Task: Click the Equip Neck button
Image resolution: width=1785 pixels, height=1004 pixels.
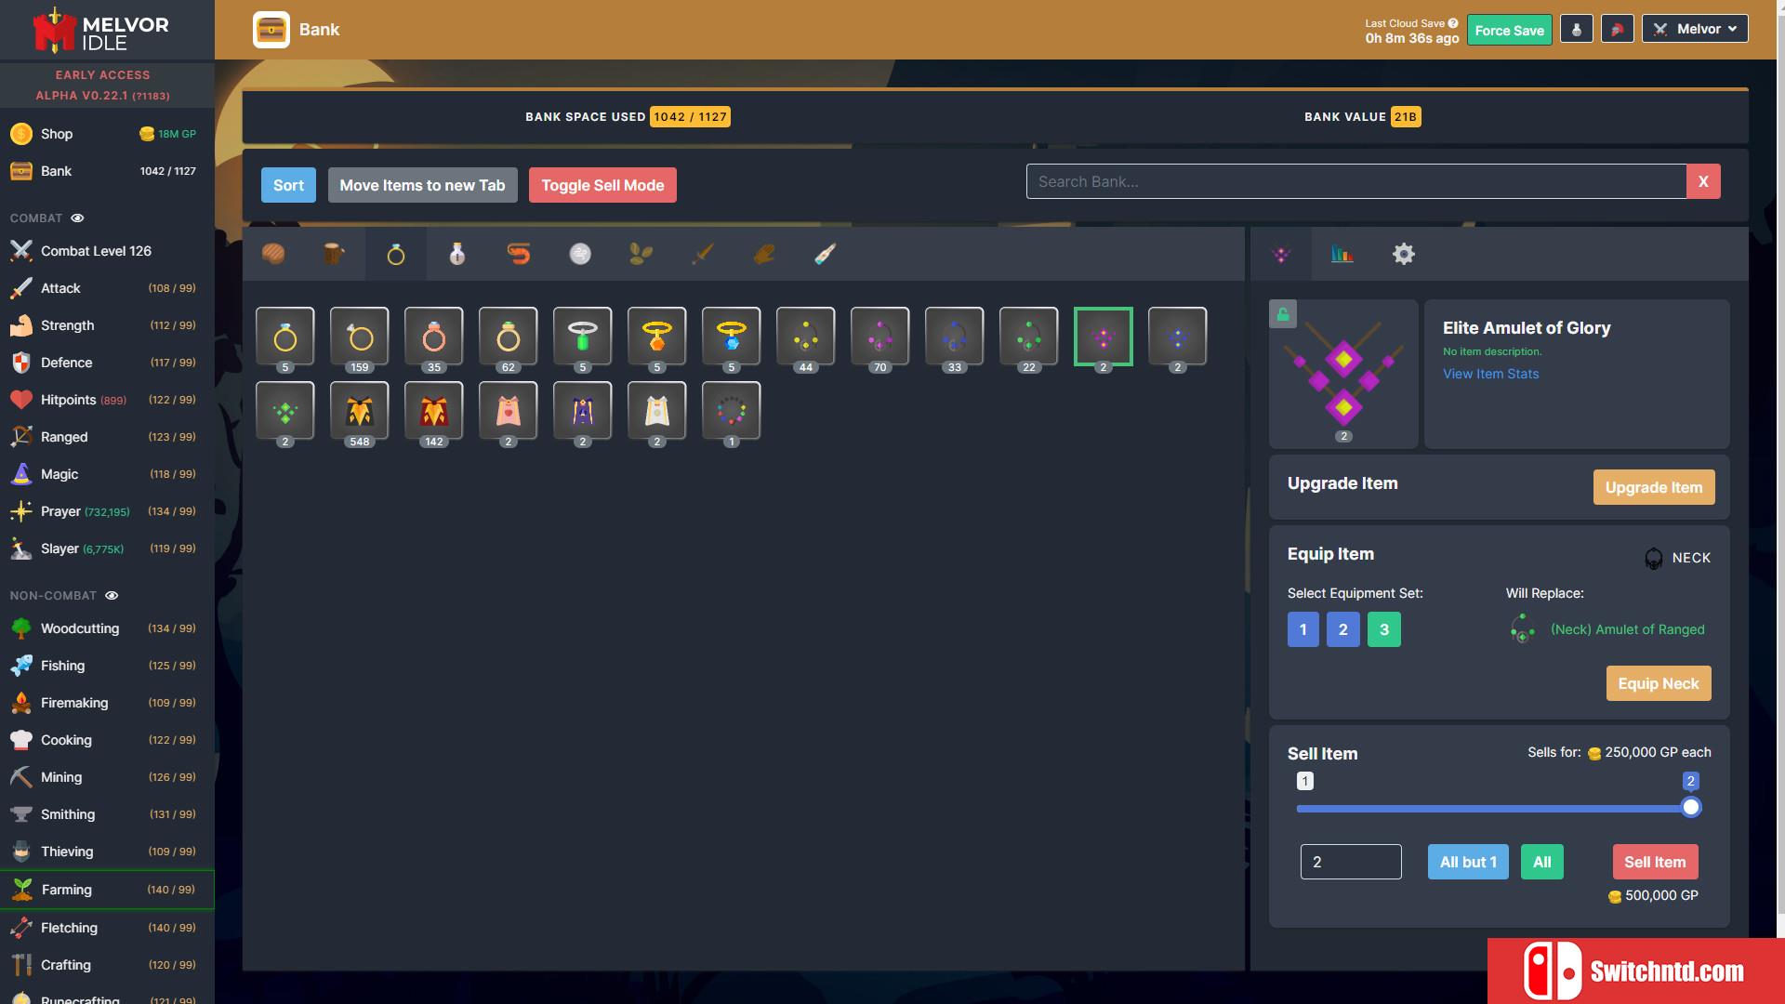Action: pos(1659,683)
